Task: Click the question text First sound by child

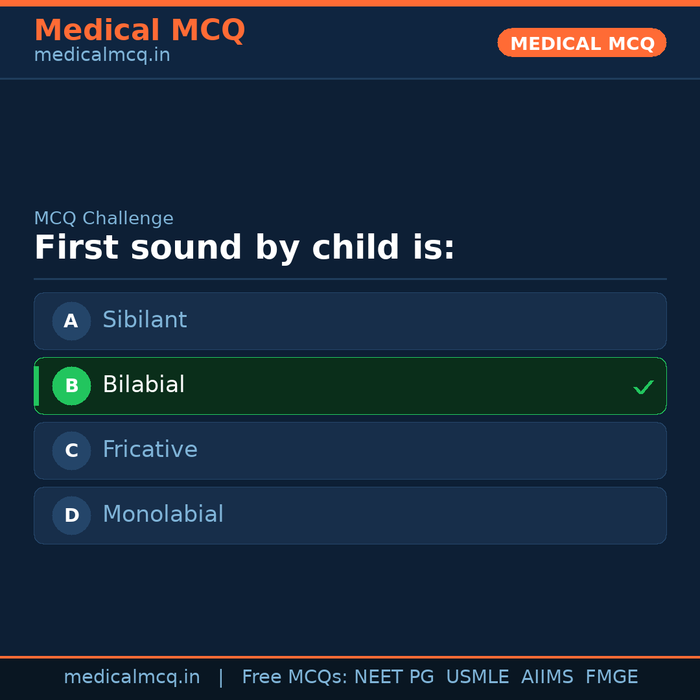Action: tap(245, 247)
